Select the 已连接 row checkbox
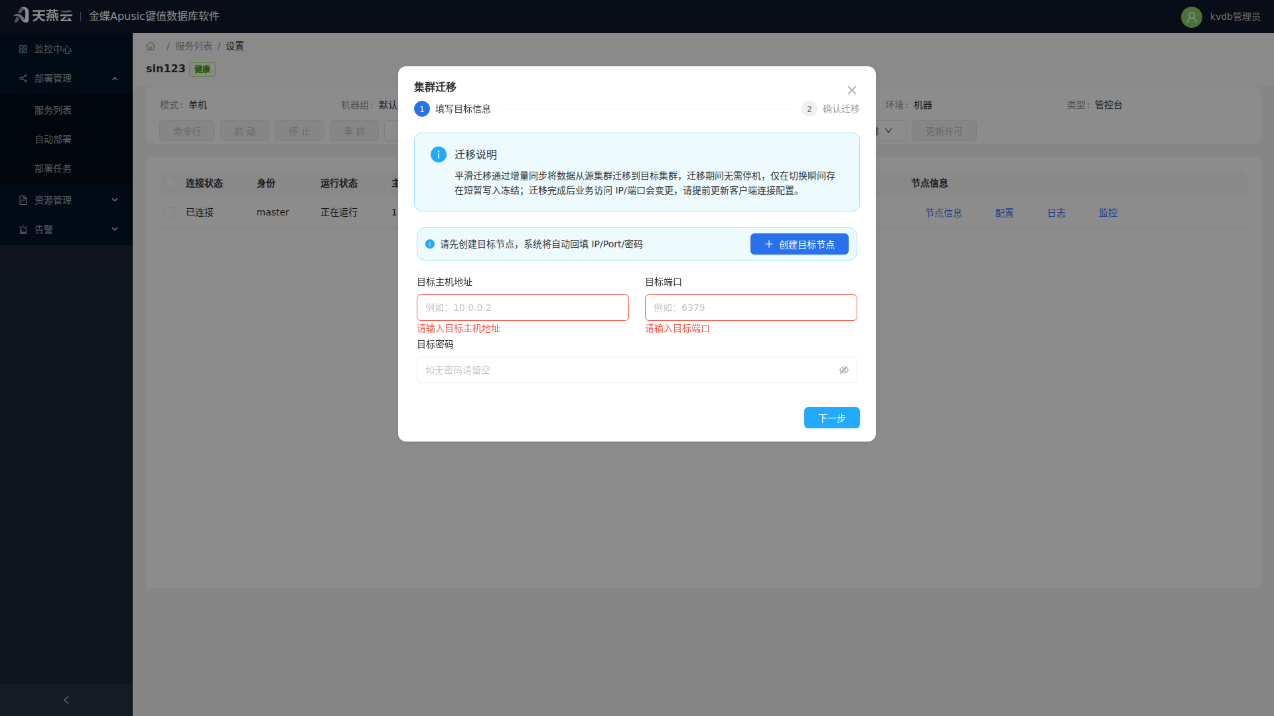This screenshot has height=716, width=1274. pyautogui.click(x=170, y=212)
